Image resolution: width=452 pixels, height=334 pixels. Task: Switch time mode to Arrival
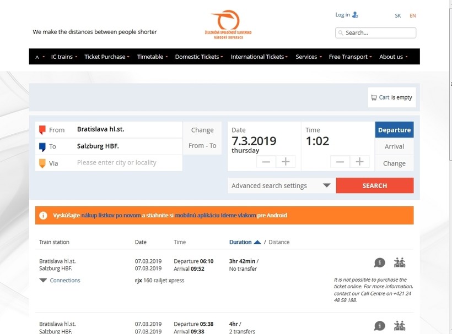click(x=394, y=146)
